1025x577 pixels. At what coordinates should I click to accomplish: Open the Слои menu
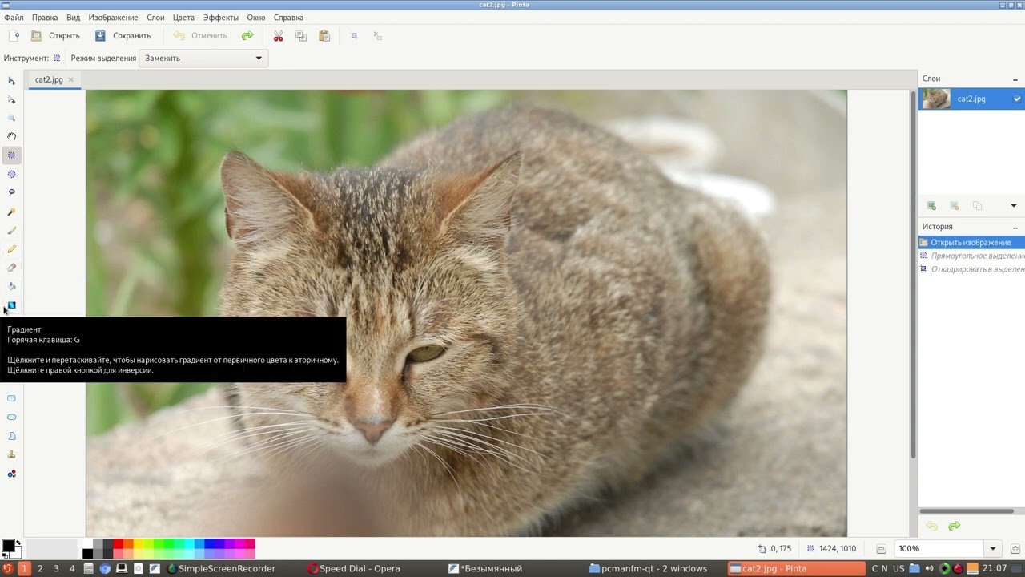tap(155, 17)
